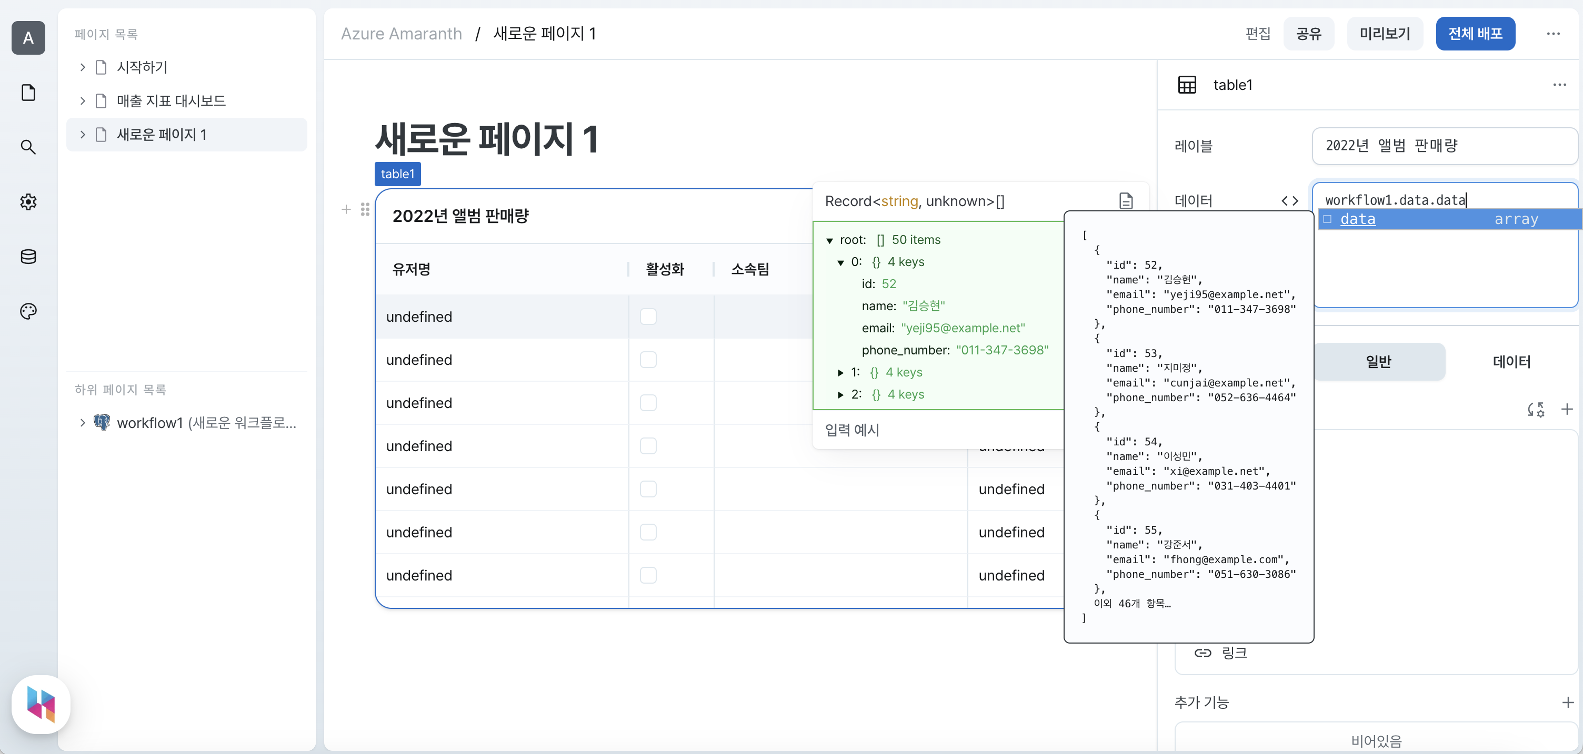Screen dimensions: 1583x754
Task: Click the 미리보기 button
Action: (1385, 34)
